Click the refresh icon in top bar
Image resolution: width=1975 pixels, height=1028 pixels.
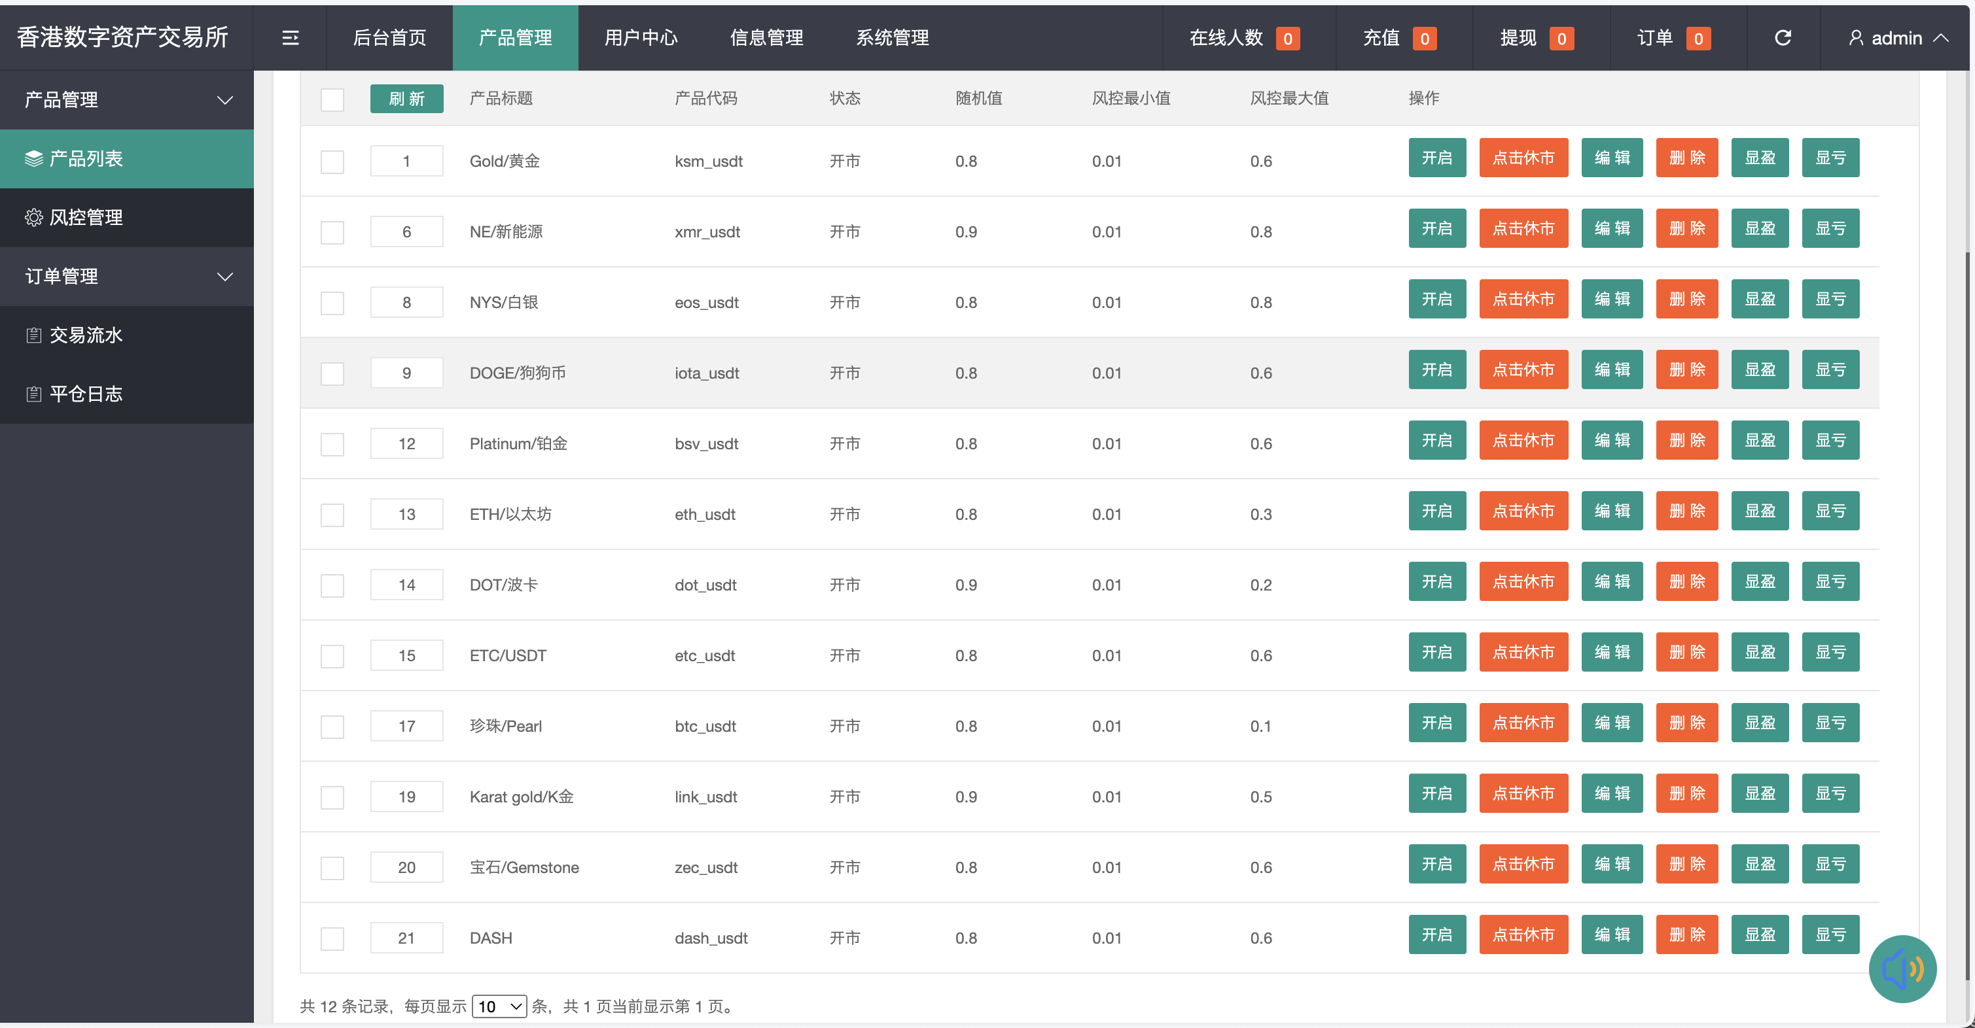(1783, 37)
